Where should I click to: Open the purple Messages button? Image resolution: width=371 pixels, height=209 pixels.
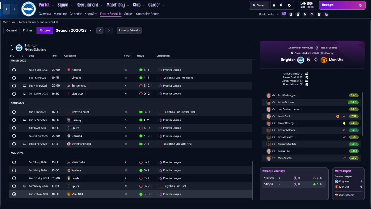(x=342, y=5)
